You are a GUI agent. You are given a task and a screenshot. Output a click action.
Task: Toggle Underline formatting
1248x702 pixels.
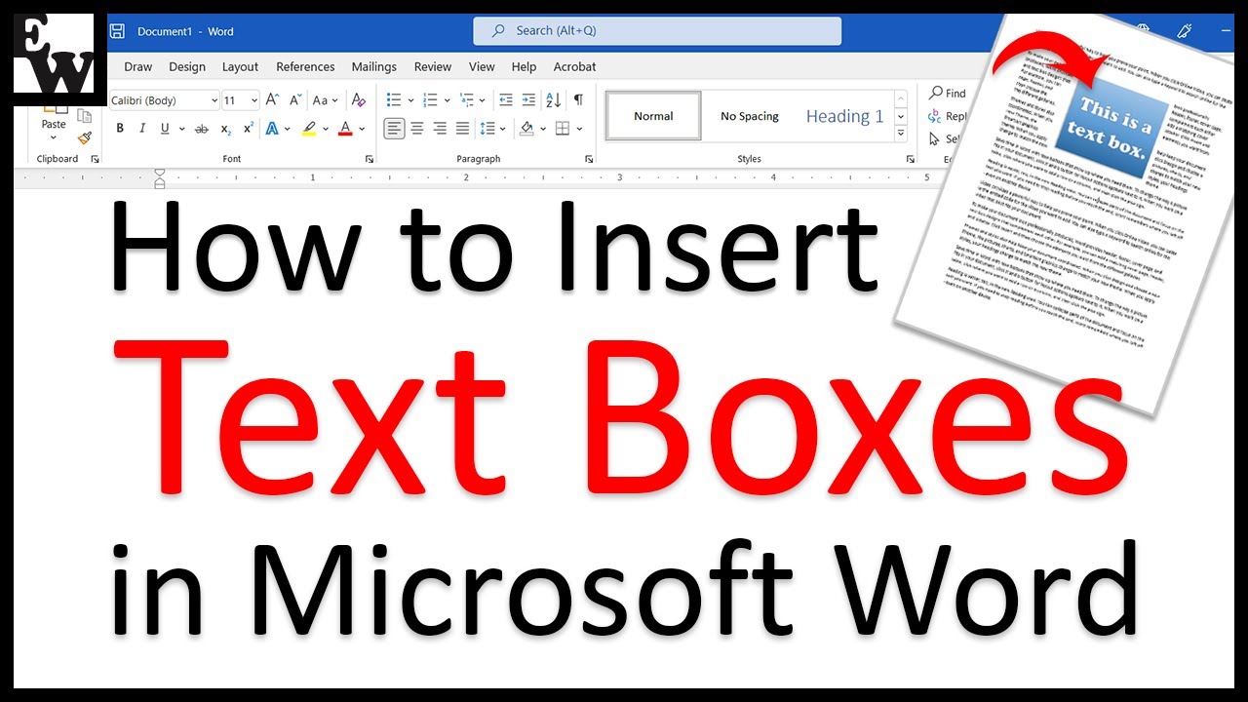165,129
